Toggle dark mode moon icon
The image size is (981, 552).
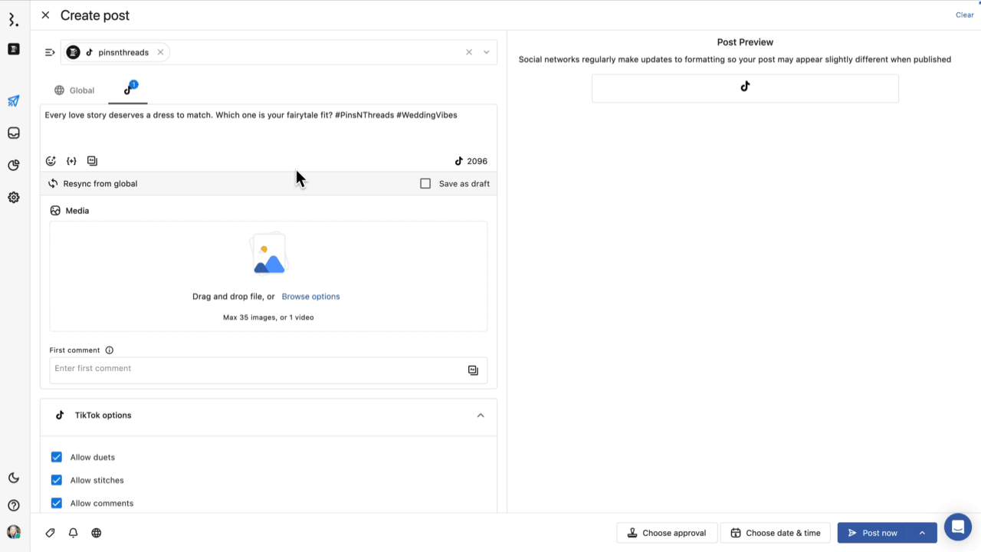(14, 478)
